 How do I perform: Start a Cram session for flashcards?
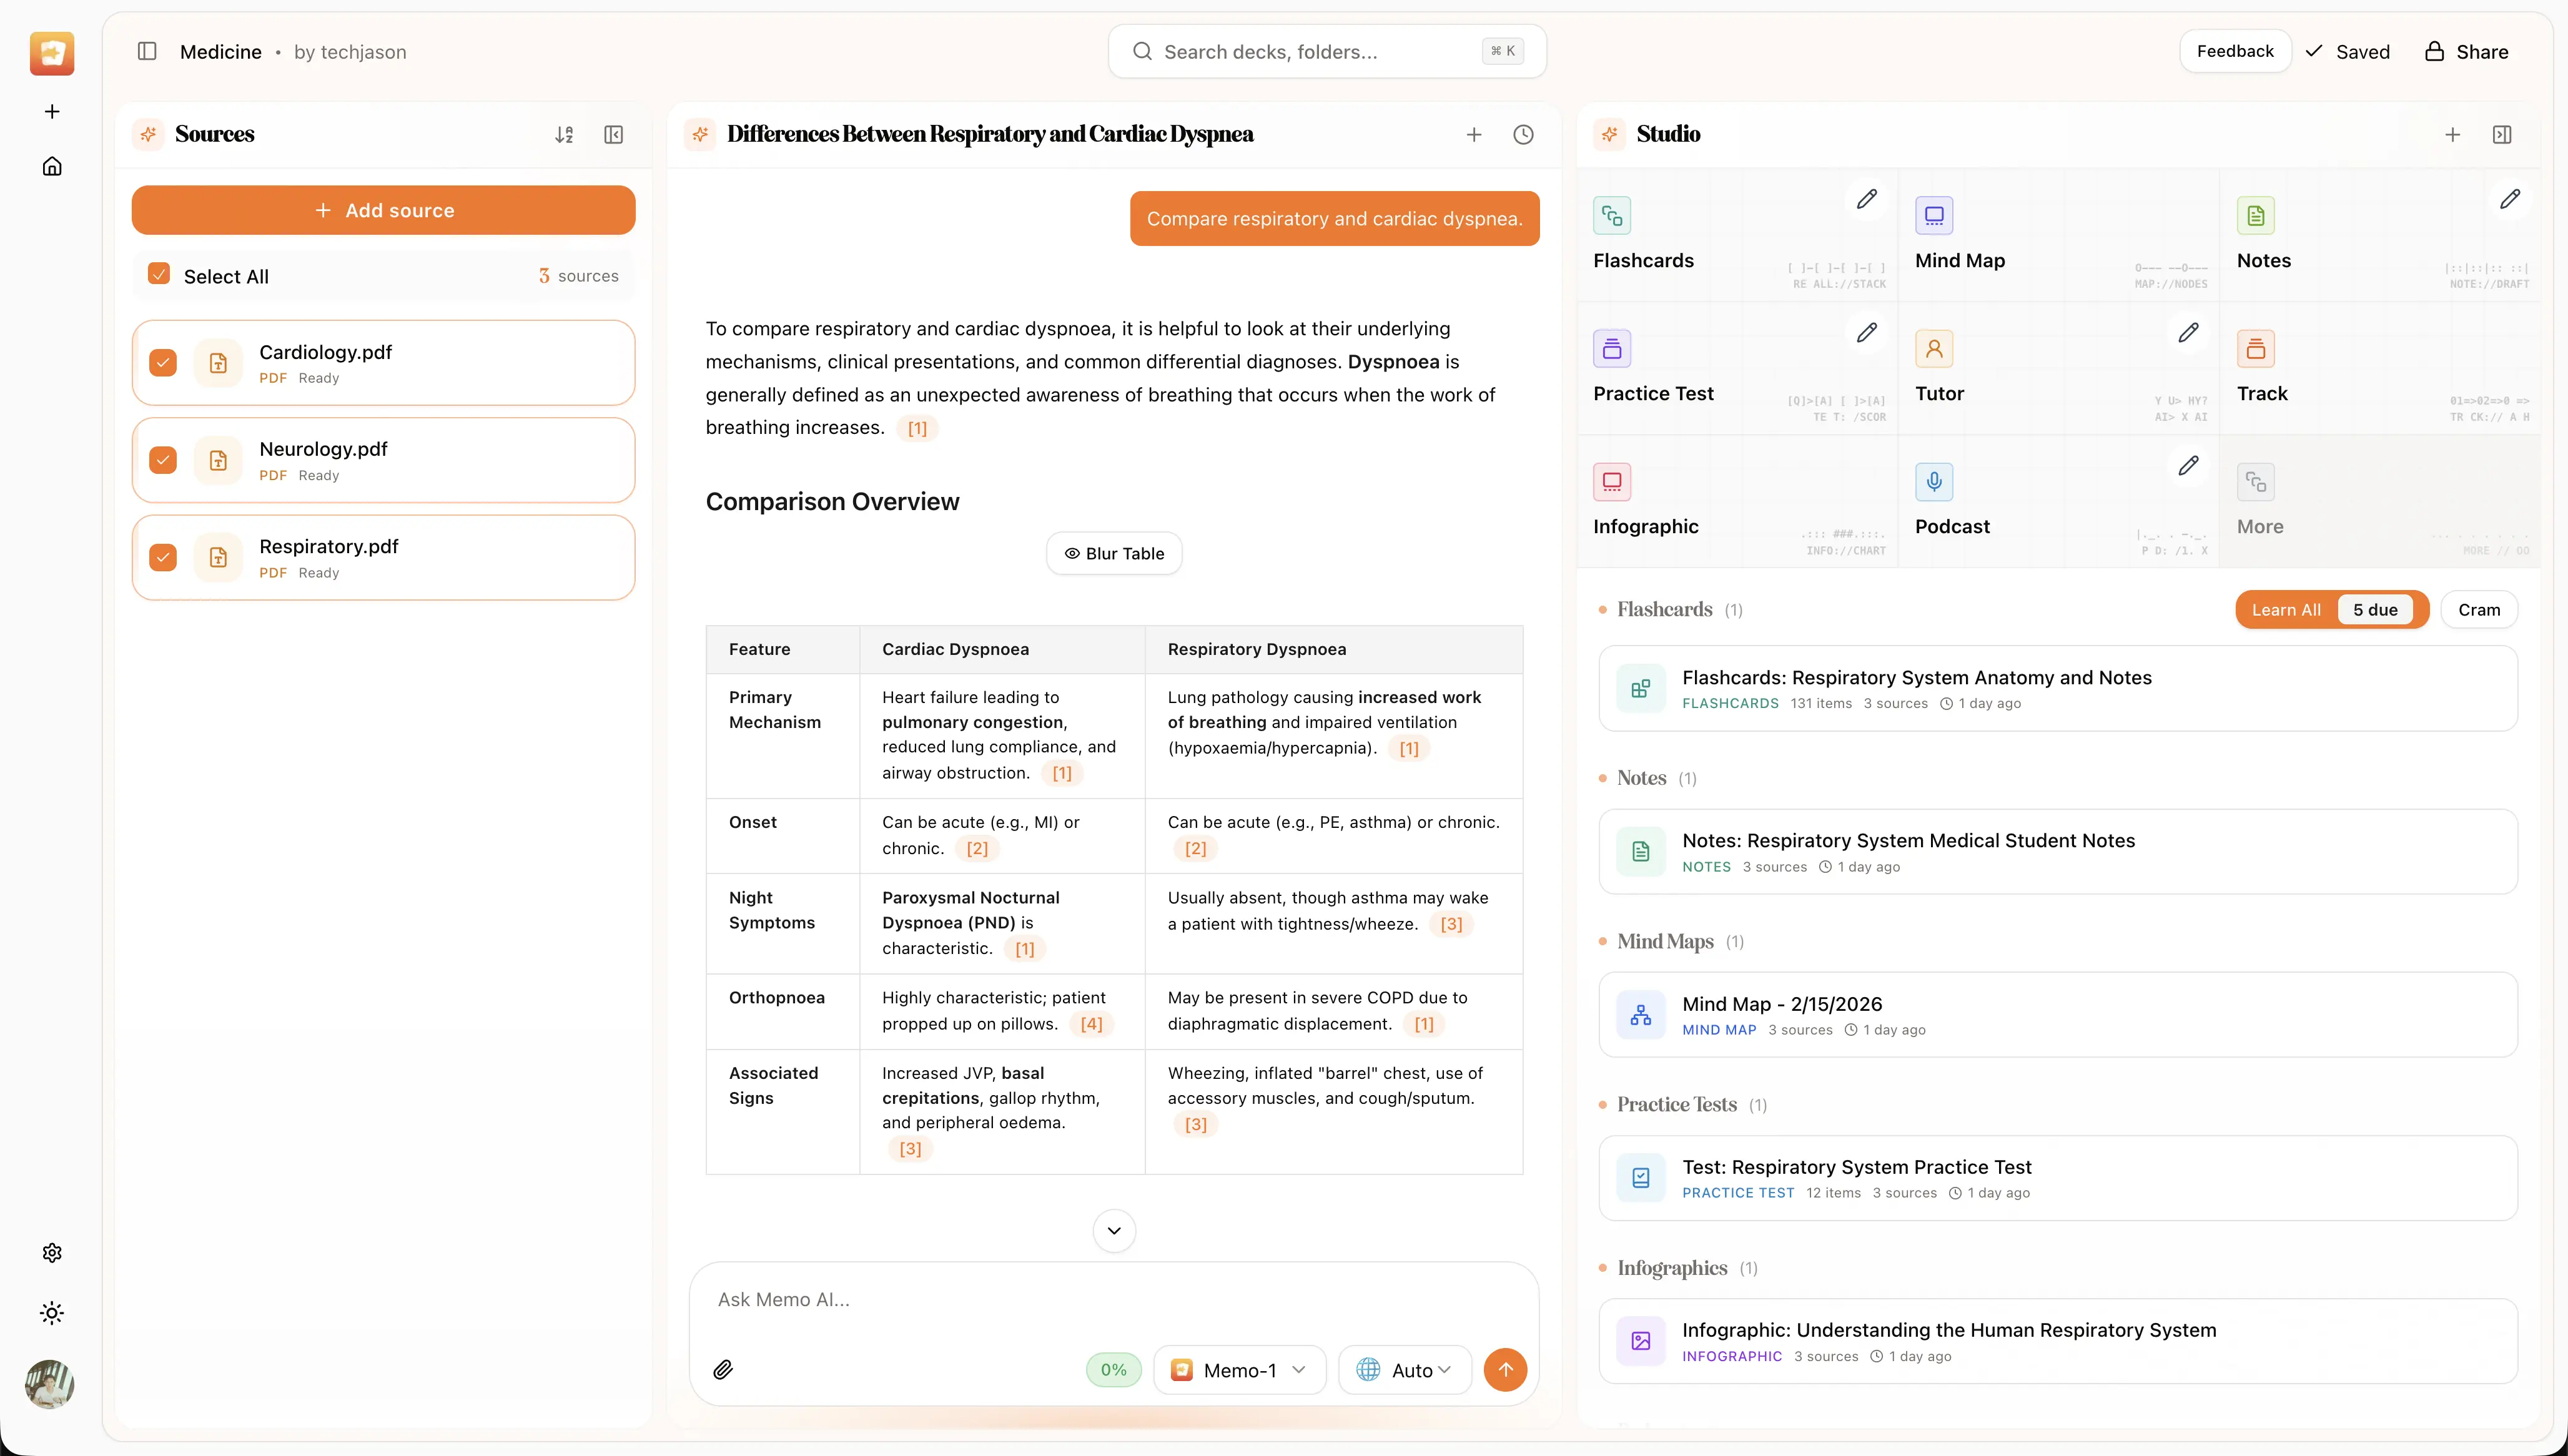coord(2479,609)
